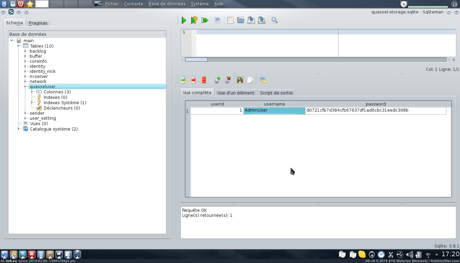
Task: Commit changes with the green arrow database icon
Action: 218,80
